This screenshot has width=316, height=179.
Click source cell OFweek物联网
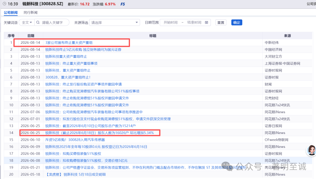point(276,140)
